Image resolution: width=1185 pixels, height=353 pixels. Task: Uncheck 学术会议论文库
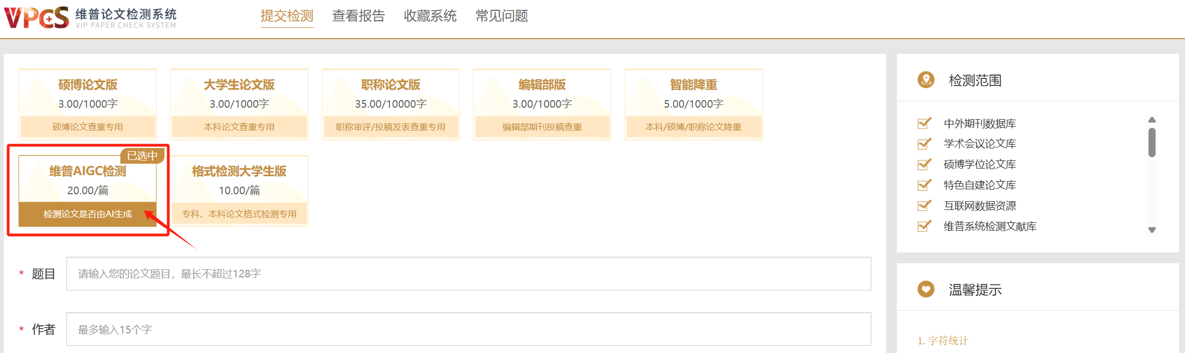pyautogui.click(x=924, y=144)
